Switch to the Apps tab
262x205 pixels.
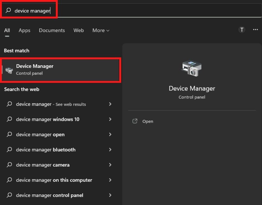pyautogui.click(x=24, y=31)
